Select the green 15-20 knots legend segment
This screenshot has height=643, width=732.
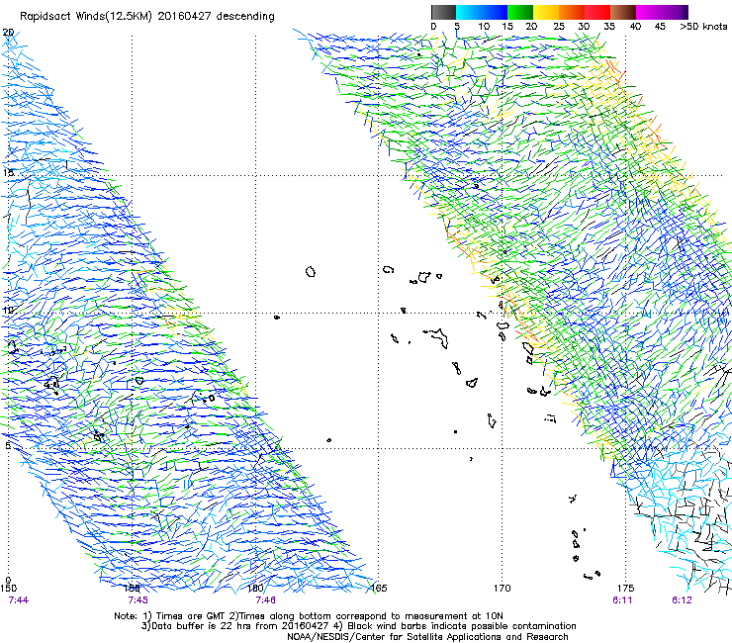[x=520, y=12]
